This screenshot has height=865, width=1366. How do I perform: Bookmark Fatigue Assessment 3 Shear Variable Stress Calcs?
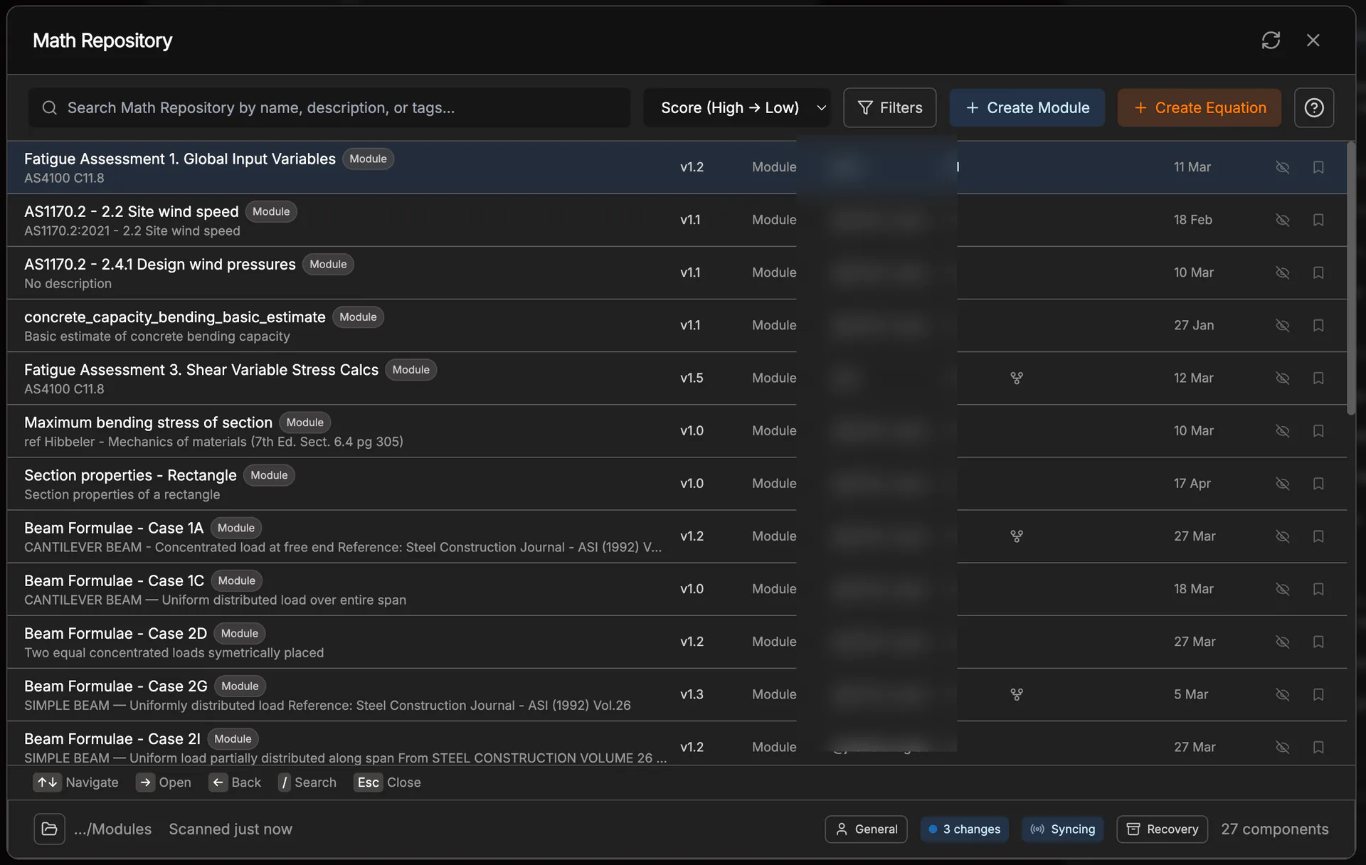pyautogui.click(x=1318, y=378)
